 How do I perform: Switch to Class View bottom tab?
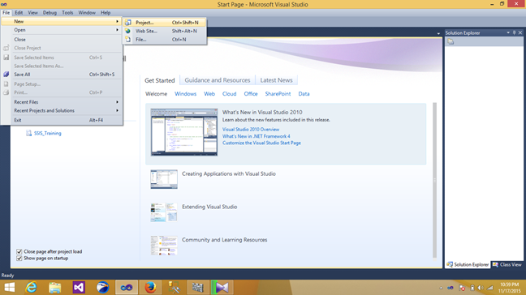point(507,264)
